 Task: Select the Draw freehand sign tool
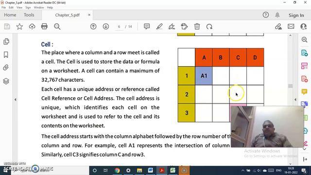pyautogui.click(x=172, y=27)
